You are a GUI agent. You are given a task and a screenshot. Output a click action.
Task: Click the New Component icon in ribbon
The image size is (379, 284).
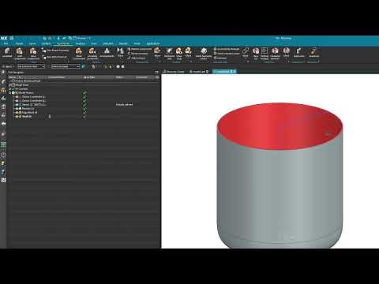click(x=33, y=53)
